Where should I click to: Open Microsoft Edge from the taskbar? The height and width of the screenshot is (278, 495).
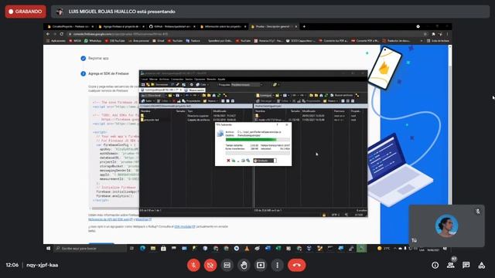pyautogui.click(x=142, y=249)
